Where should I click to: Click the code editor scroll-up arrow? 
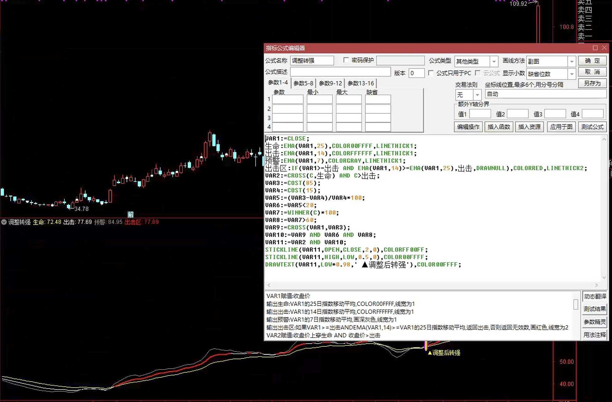pyautogui.click(x=604, y=139)
